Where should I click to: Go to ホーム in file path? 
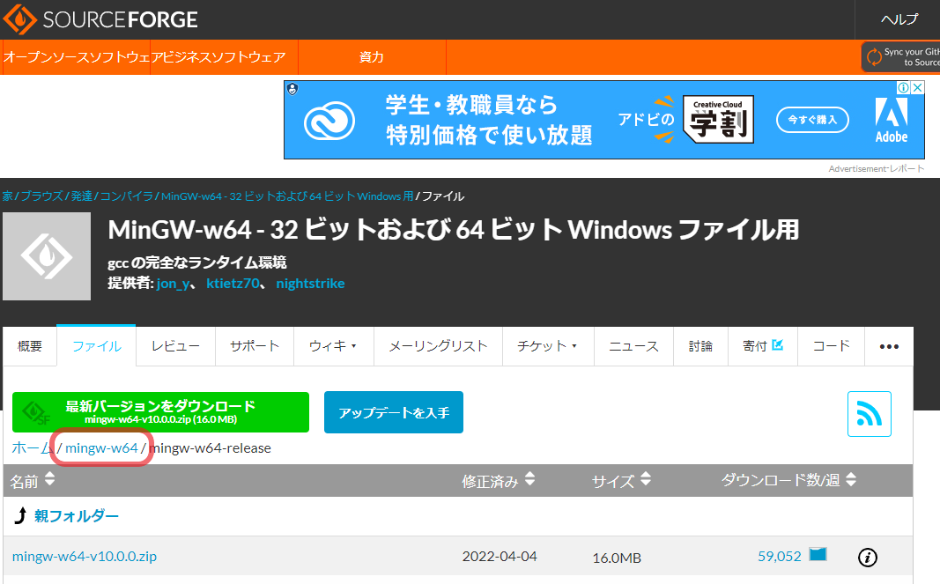pos(33,447)
